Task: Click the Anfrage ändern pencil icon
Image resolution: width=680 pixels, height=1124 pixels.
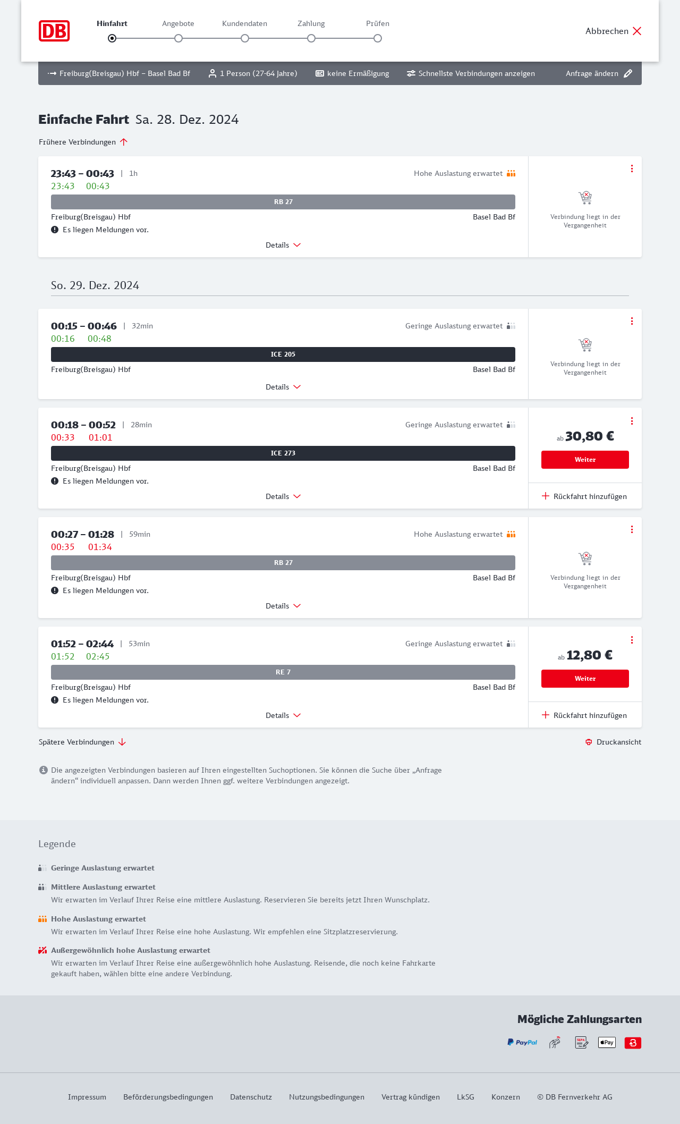Action: tap(628, 73)
